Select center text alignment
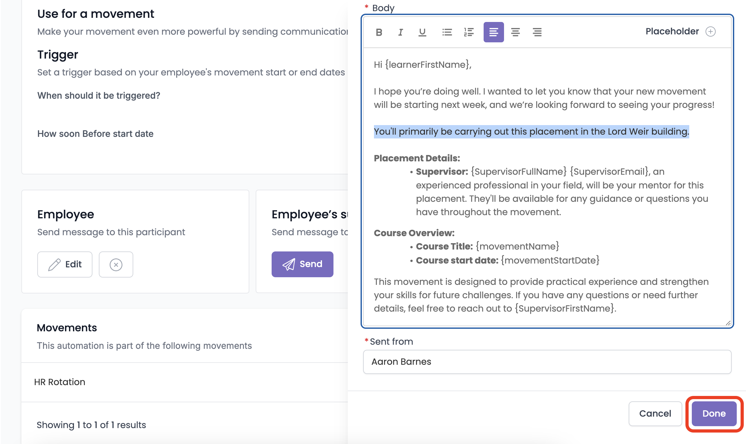This screenshot has height=444, width=746. 515,32
